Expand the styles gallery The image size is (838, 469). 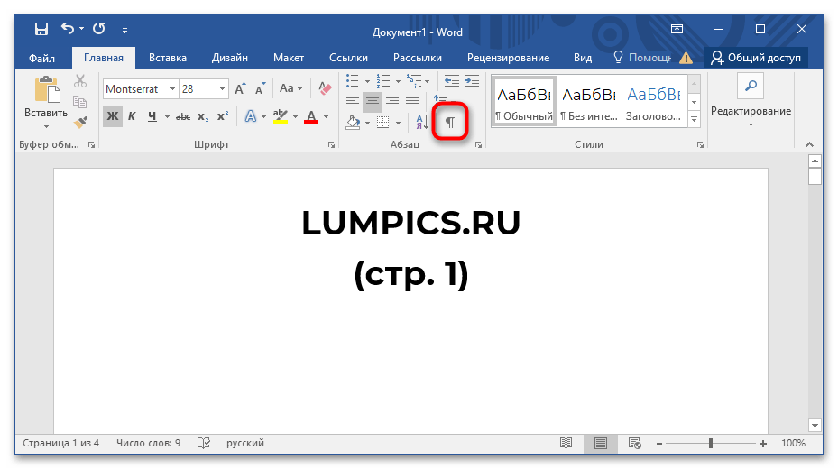[695, 119]
